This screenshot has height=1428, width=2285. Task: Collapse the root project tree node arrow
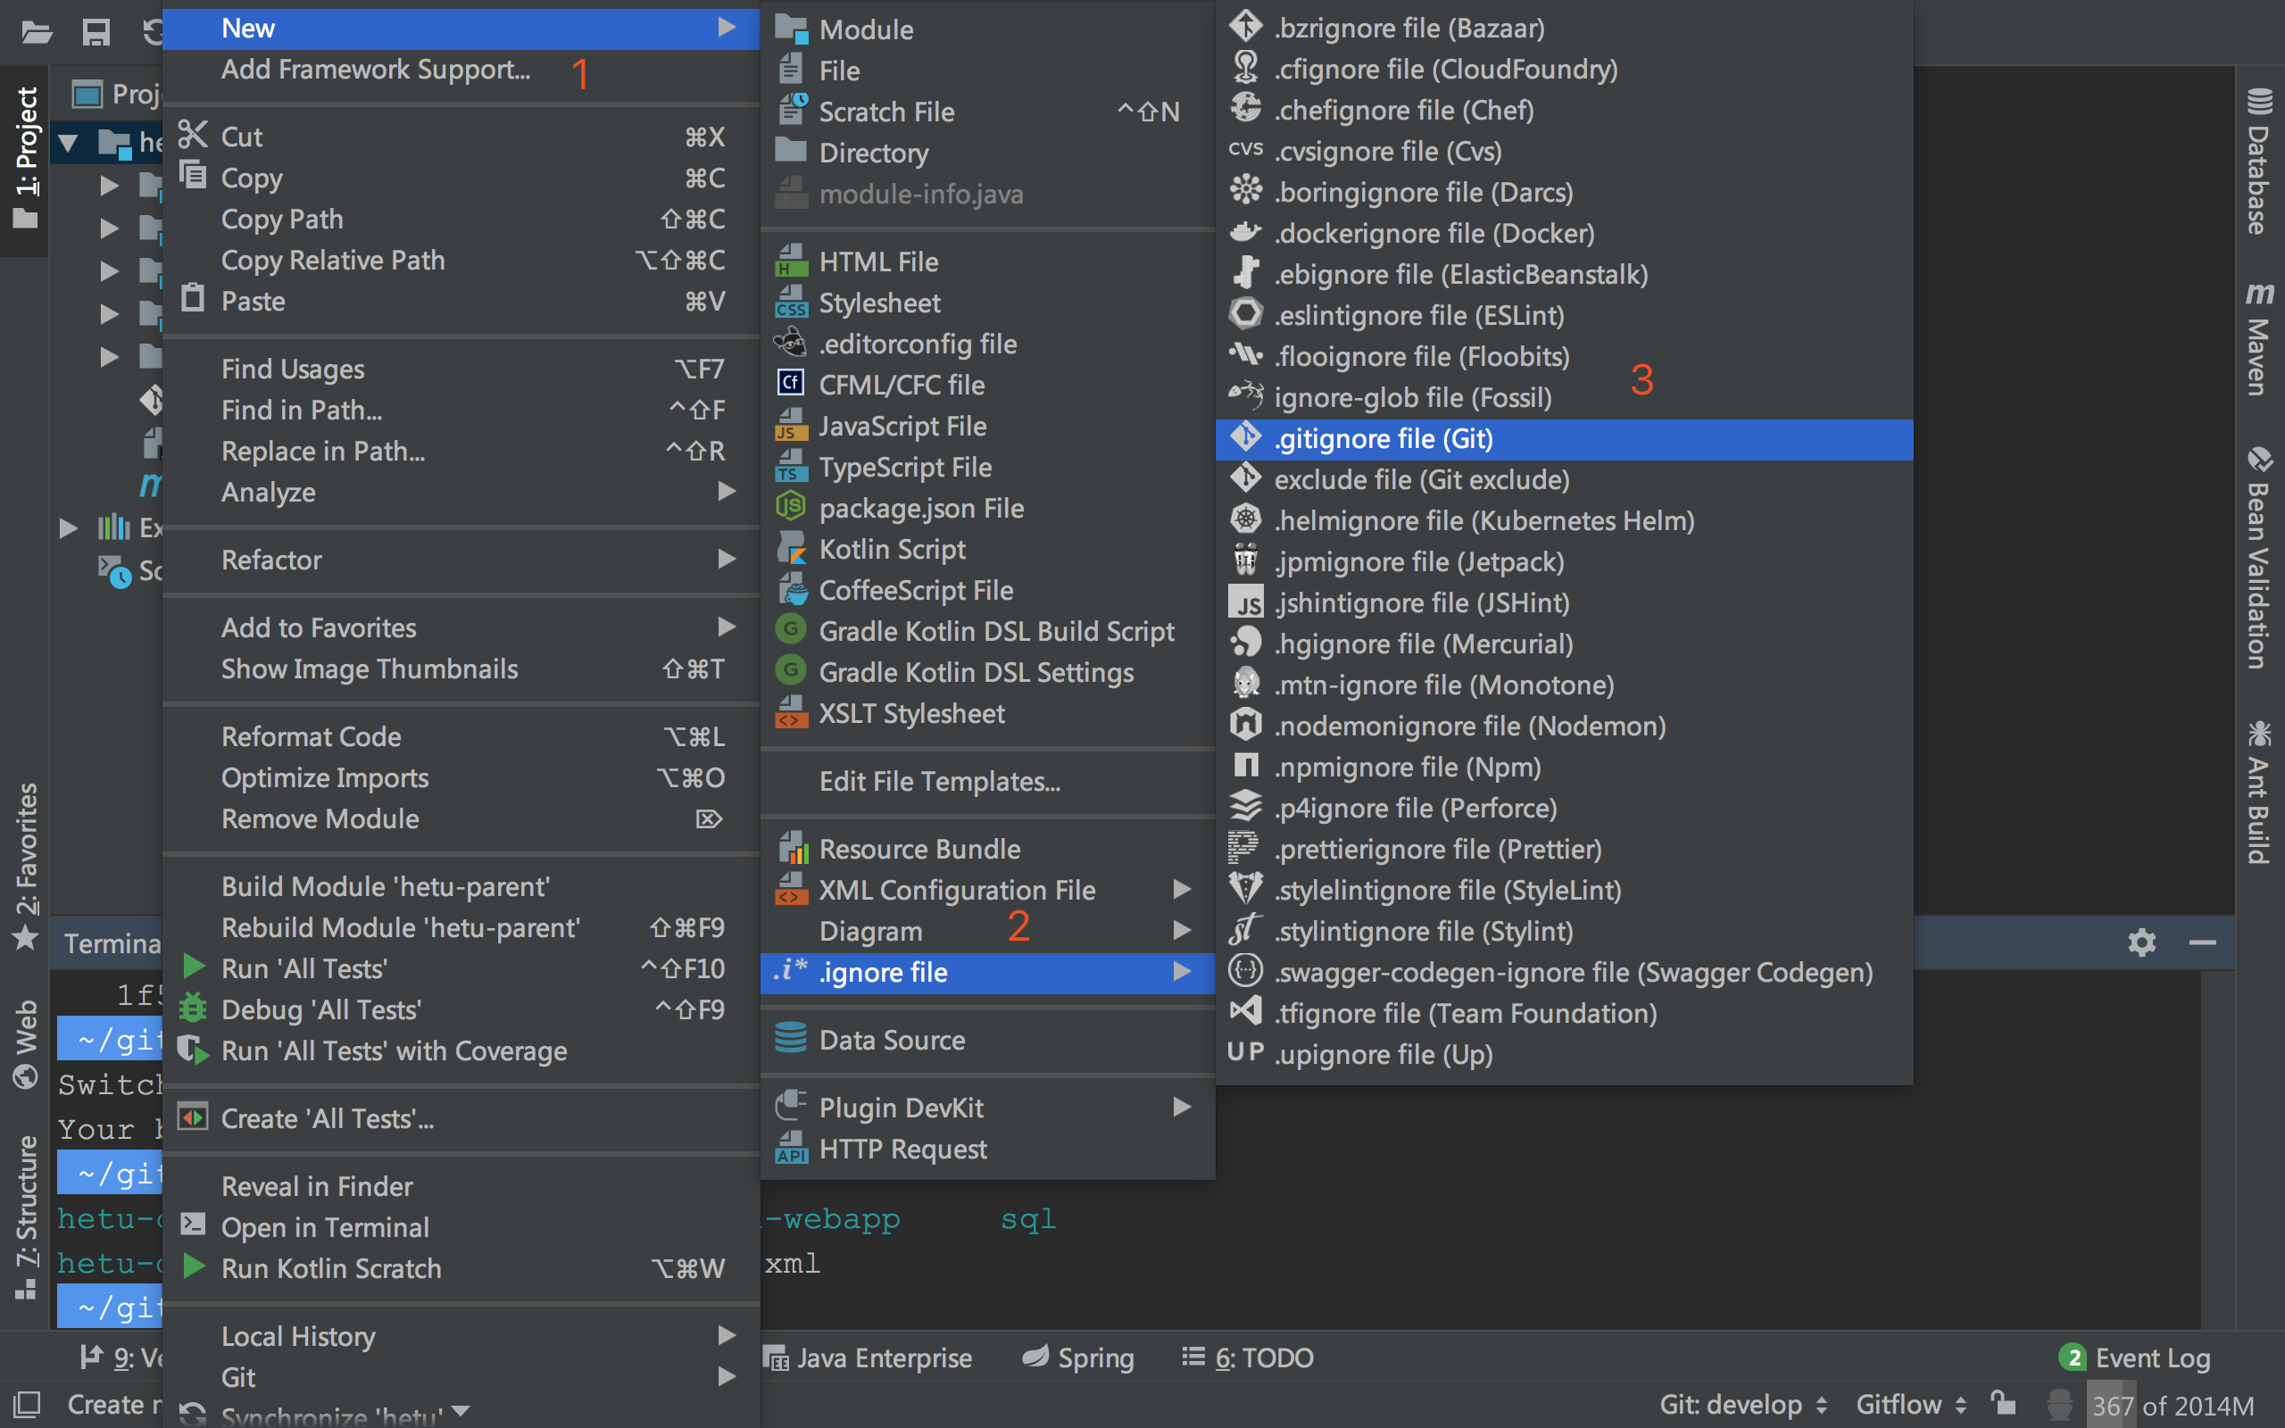68,144
